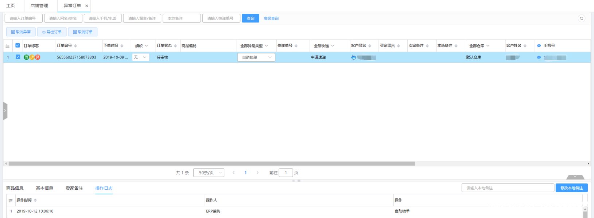Open the order table column settings icon
Screen dimensions: 594x218
click(x=7, y=46)
